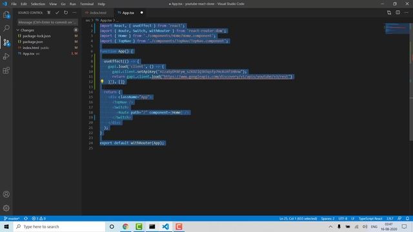Image resolution: width=413 pixels, height=232 pixels.
Task: Select language mode TypeScript React
Action: [x=370, y=218]
